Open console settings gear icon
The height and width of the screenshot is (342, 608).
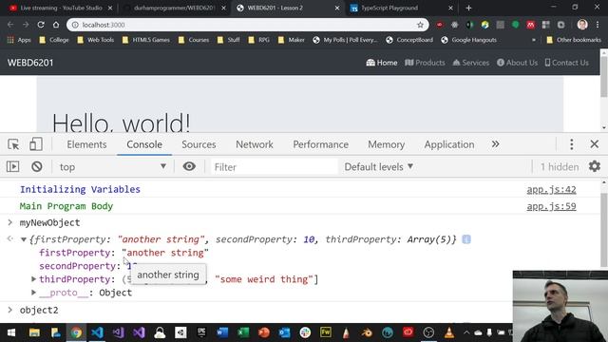pyautogui.click(x=595, y=166)
